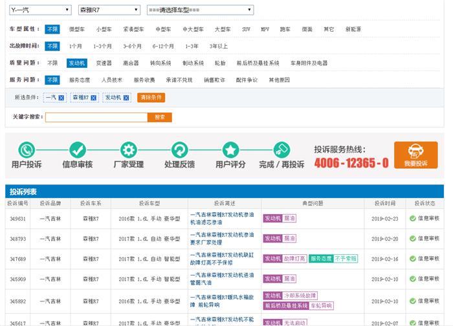
Task: Click the green status icon for complaint 345909
Action: pyautogui.click(x=413, y=279)
